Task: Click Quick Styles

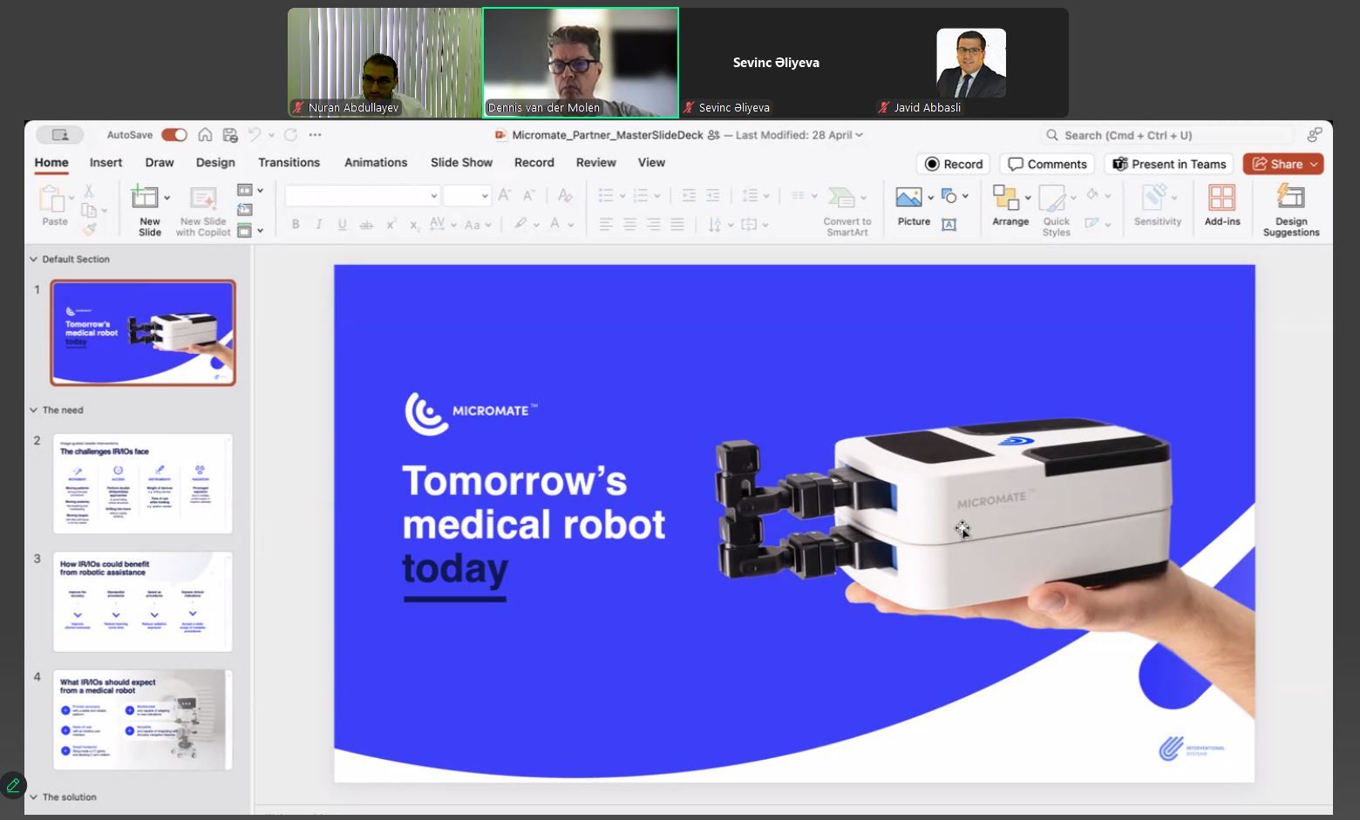Action: point(1056,210)
